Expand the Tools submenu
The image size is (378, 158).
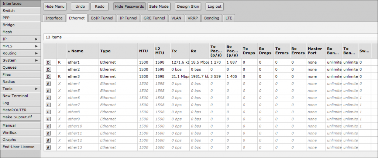pyautogui.click(x=20, y=89)
